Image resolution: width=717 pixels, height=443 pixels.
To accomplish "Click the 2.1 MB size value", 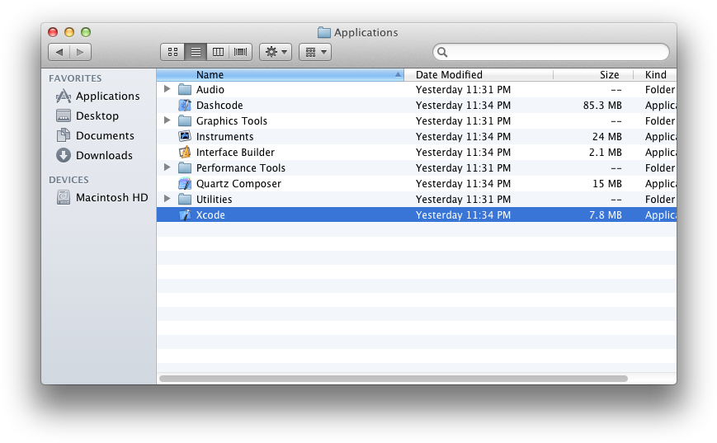I will coord(606,153).
